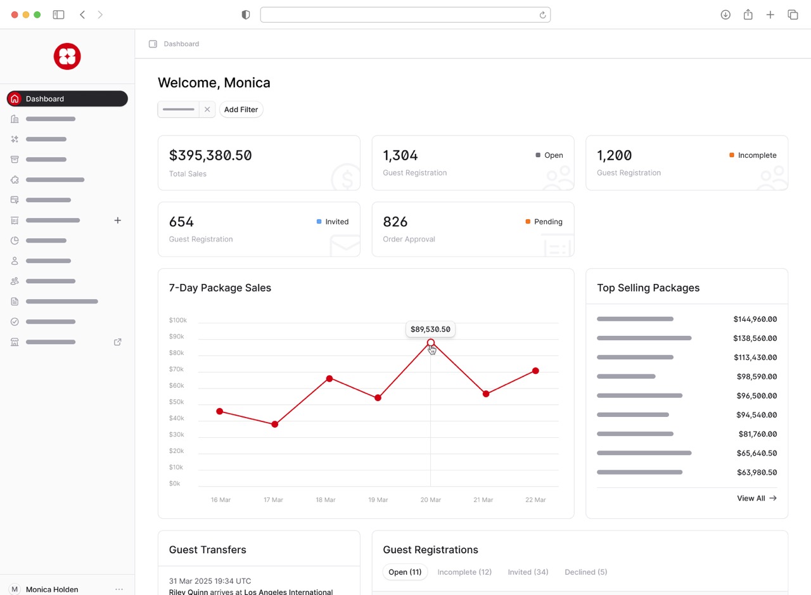Select the group of people icon in sidebar
The height and width of the screenshot is (595, 811).
[14, 281]
